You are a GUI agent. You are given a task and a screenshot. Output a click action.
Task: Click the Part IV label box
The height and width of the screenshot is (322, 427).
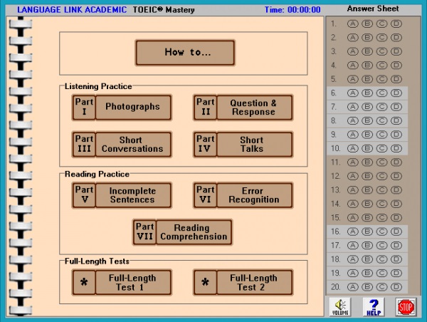(x=205, y=145)
